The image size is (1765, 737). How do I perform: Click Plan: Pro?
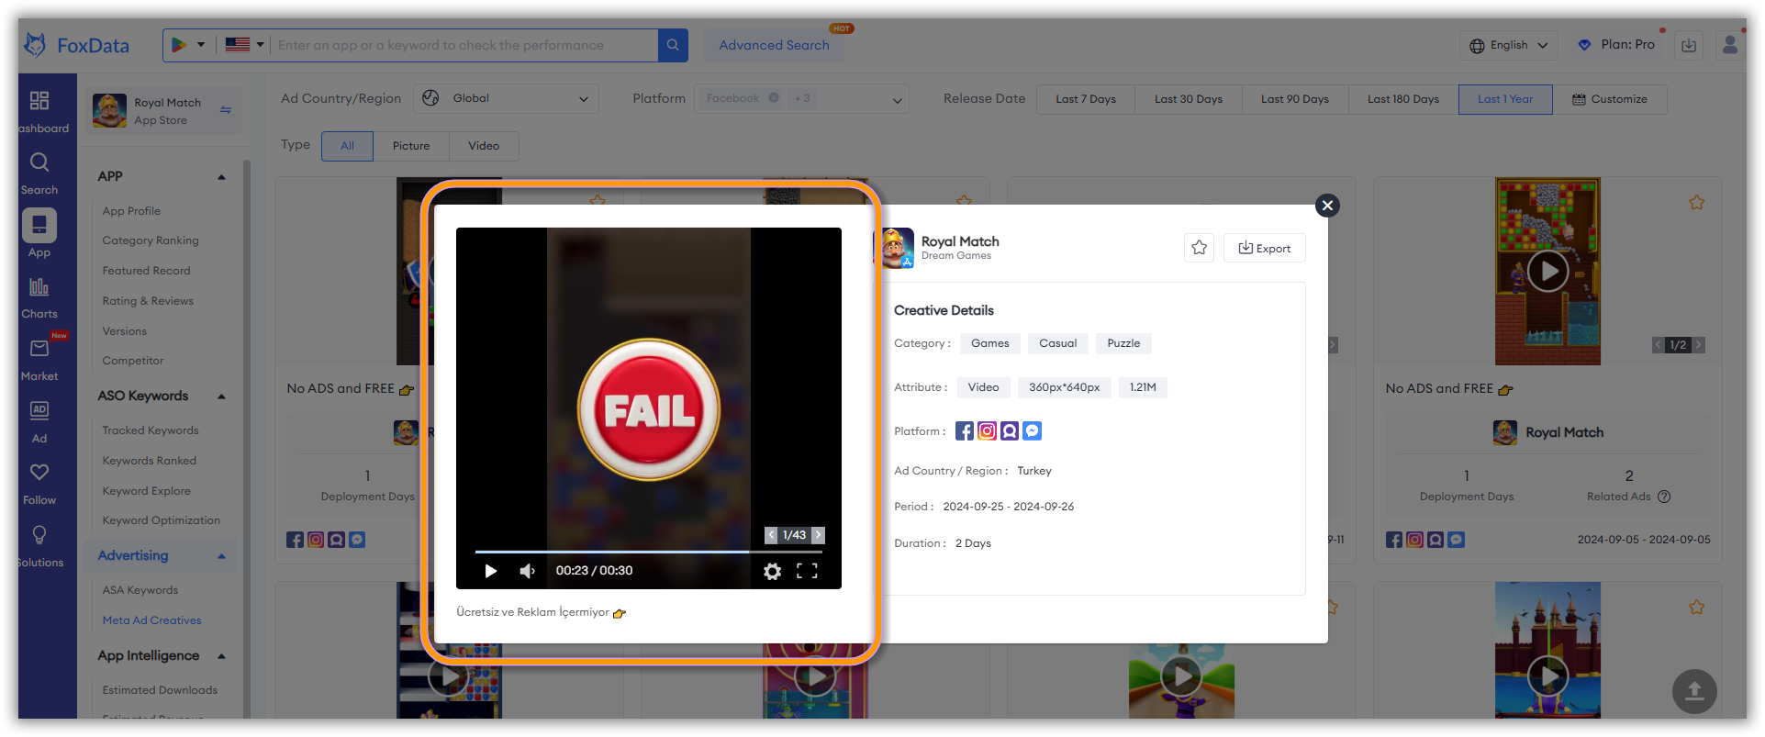coord(1617,45)
